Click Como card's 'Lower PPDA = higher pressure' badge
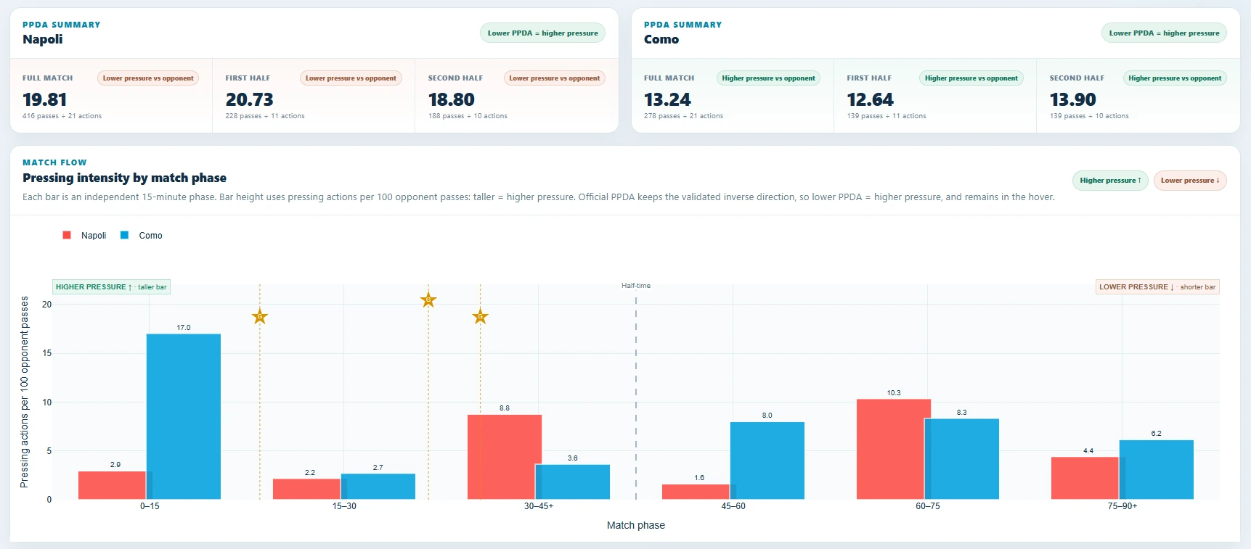This screenshot has width=1251, height=549. [x=1164, y=33]
